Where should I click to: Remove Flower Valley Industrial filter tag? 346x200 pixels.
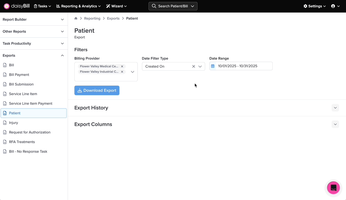122,72
